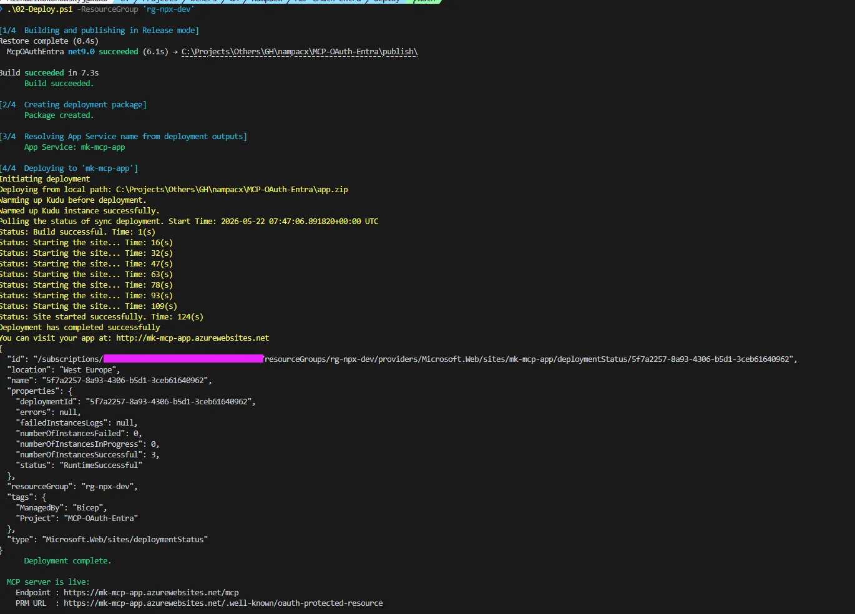Click the "Build succeeded in 7.3s" line
Viewport: 855px width, 614px height.
pos(49,73)
